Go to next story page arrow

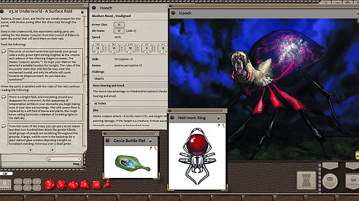(53, 150)
